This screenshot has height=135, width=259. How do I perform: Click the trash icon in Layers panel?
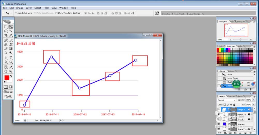pos(250,133)
